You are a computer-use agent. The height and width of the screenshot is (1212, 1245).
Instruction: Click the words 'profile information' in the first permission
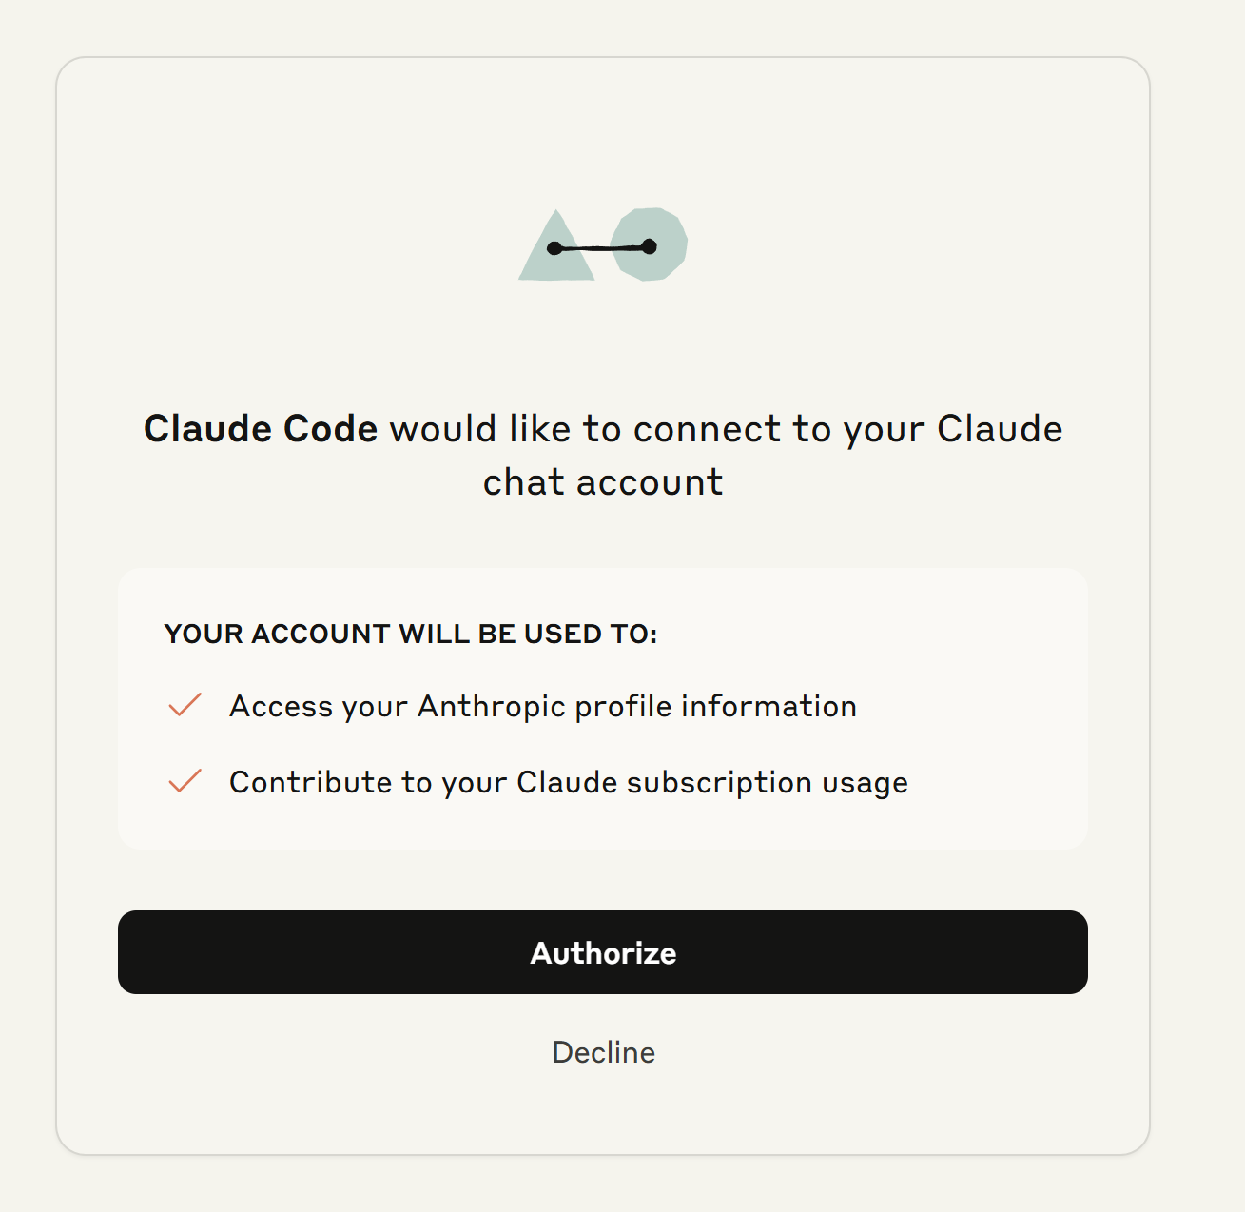716,707
